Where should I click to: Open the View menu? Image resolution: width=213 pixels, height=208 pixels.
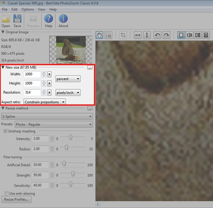coord(42,9)
